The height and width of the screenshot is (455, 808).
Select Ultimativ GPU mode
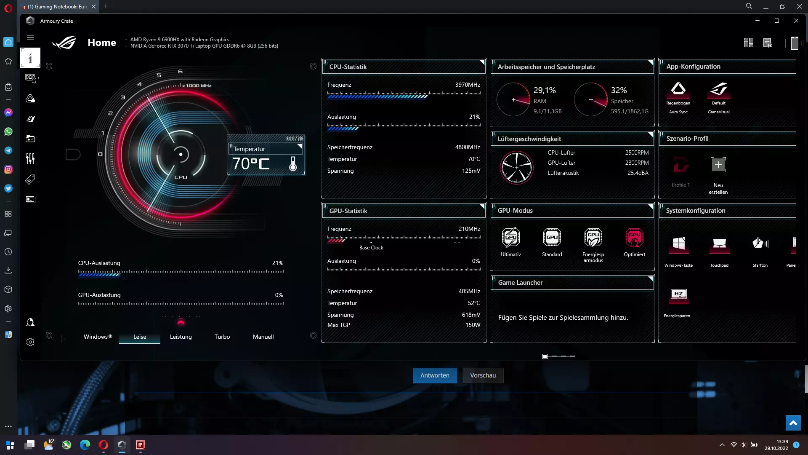(510, 242)
